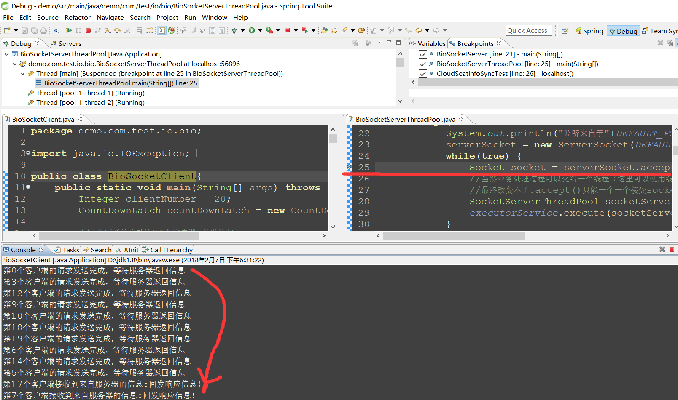Viewport: 678px width, 400px height.
Task: Click the Skip All Breakpoints icon
Action: 56,30
